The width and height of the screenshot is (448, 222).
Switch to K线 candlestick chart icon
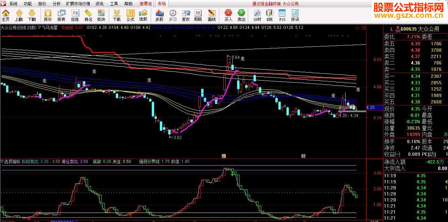pyautogui.click(x=269, y=15)
